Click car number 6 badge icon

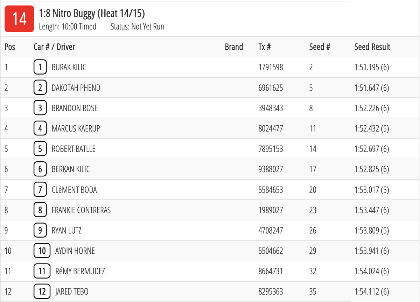click(x=40, y=169)
